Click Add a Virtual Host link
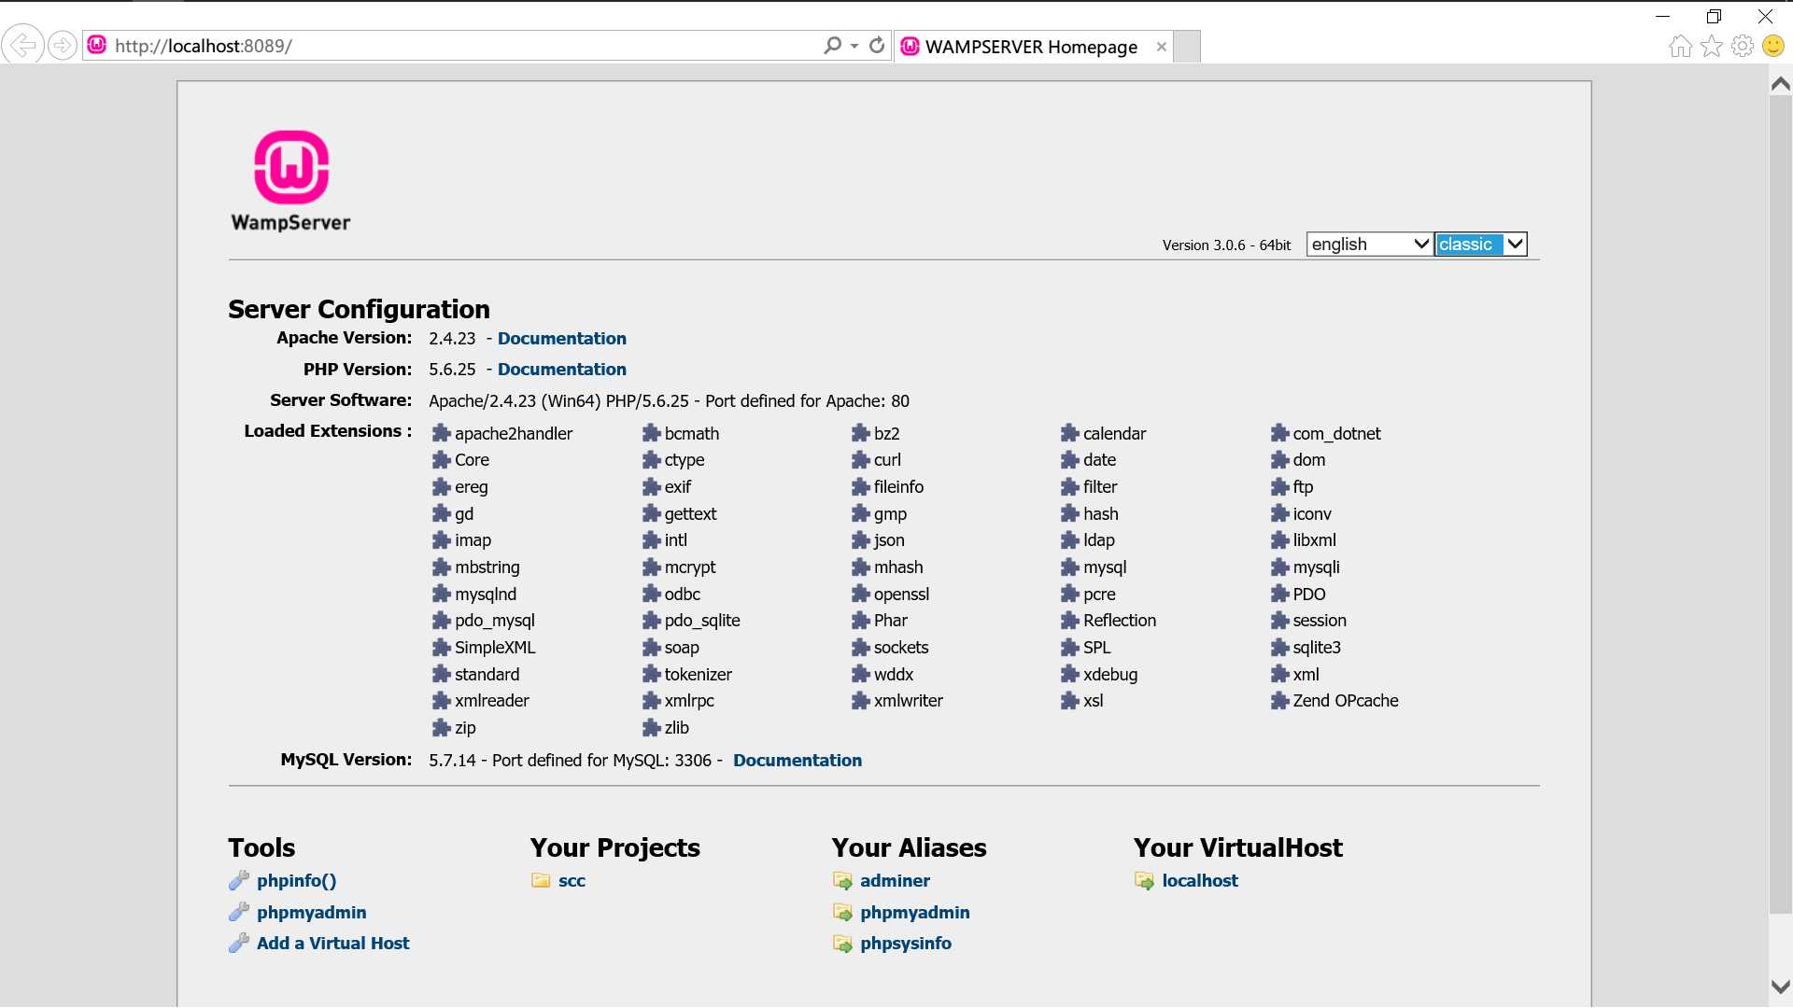1793x1008 pixels. coord(332,943)
